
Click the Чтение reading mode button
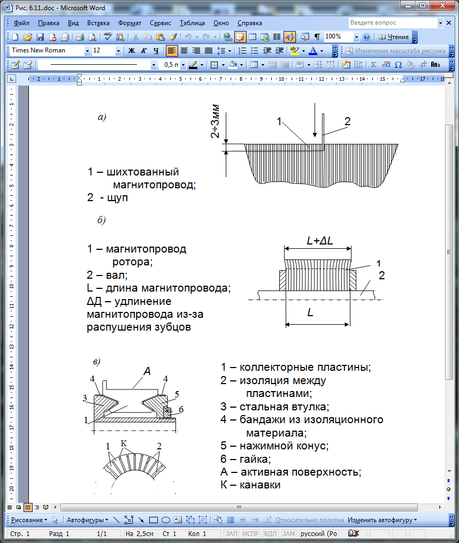tap(394, 37)
